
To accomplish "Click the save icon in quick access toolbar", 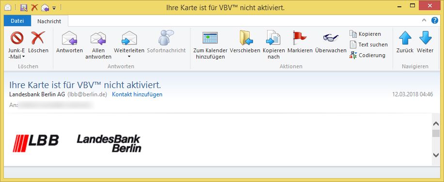I will point(24,8).
